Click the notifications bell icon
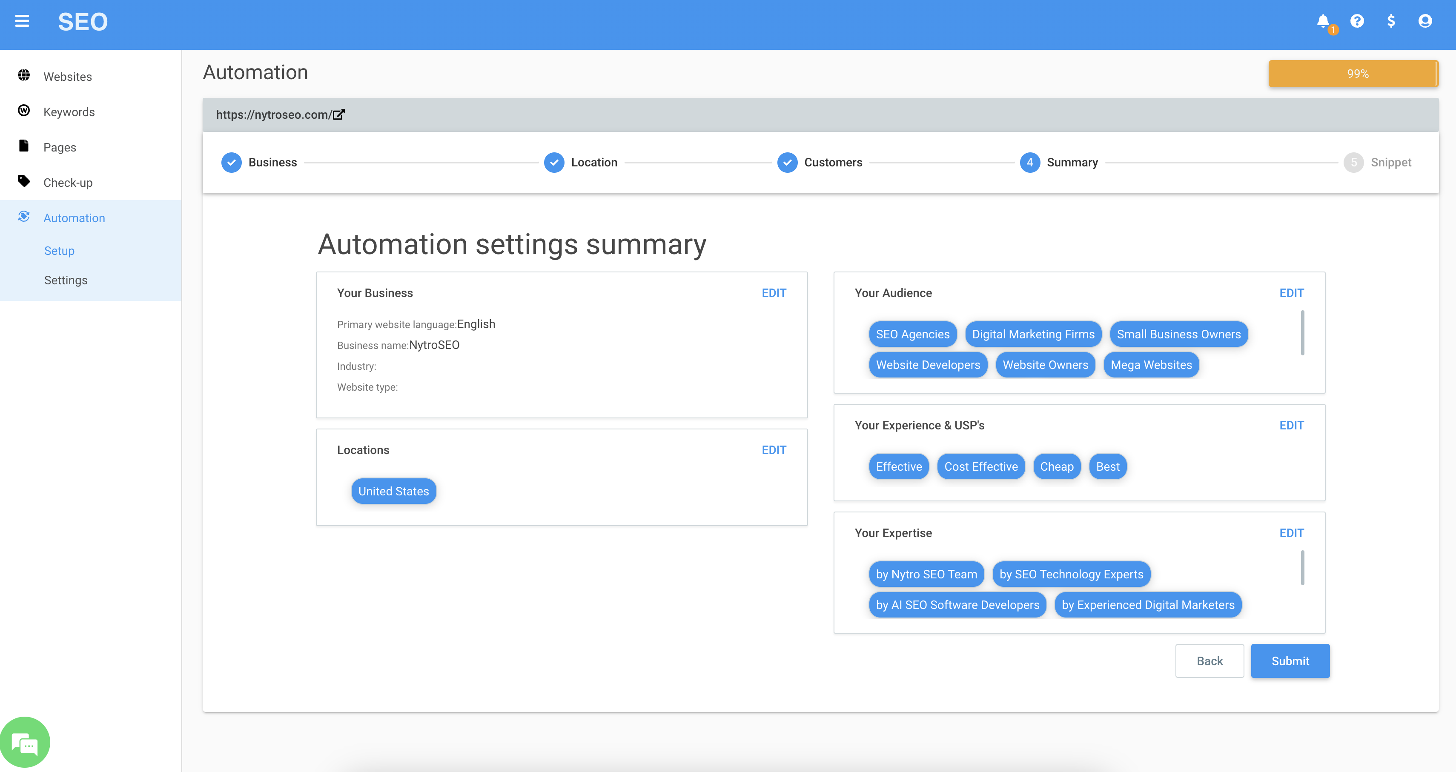1456x772 pixels. 1323,21
